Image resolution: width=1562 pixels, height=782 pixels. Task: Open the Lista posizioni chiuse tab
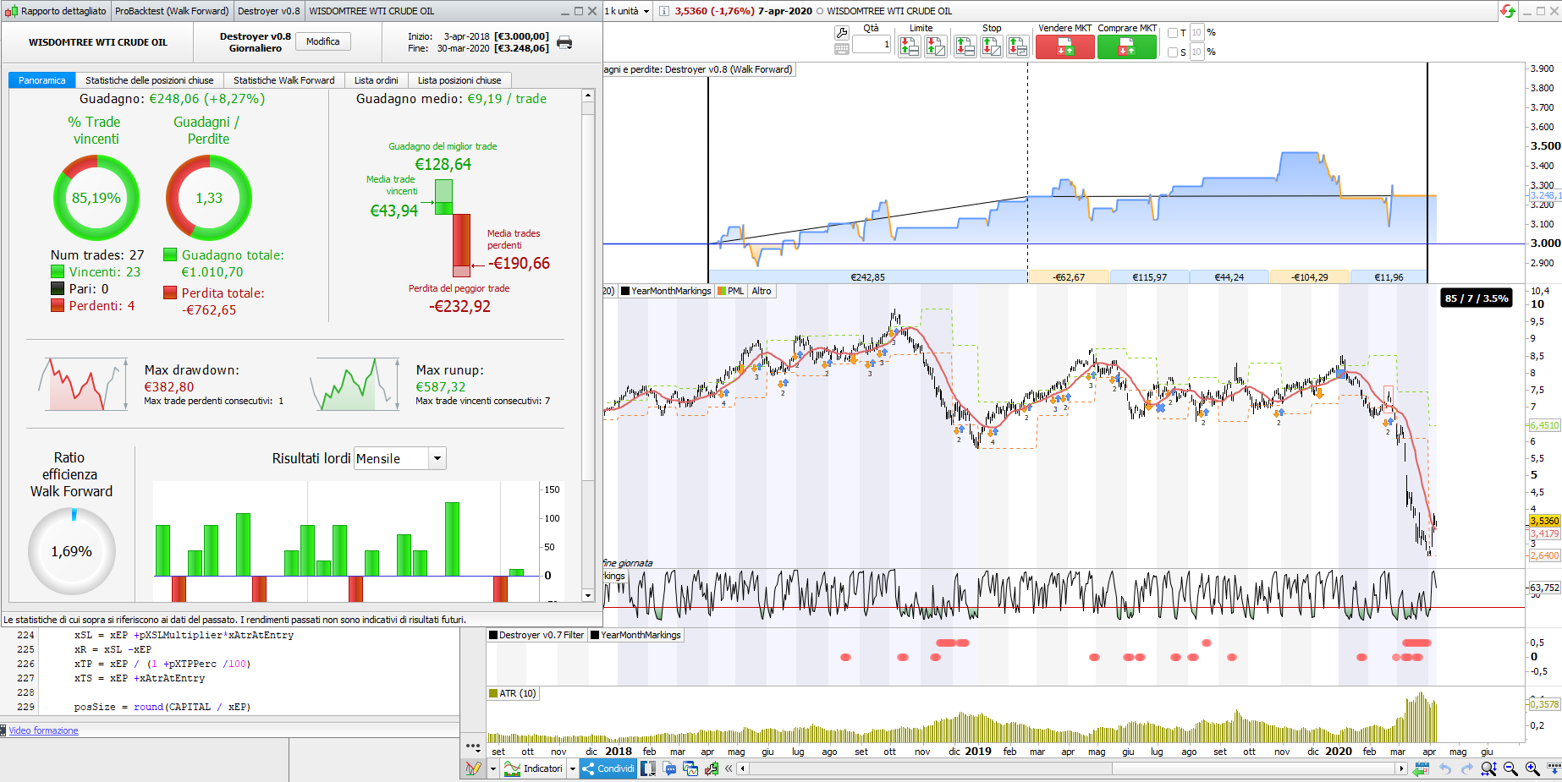click(459, 80)
